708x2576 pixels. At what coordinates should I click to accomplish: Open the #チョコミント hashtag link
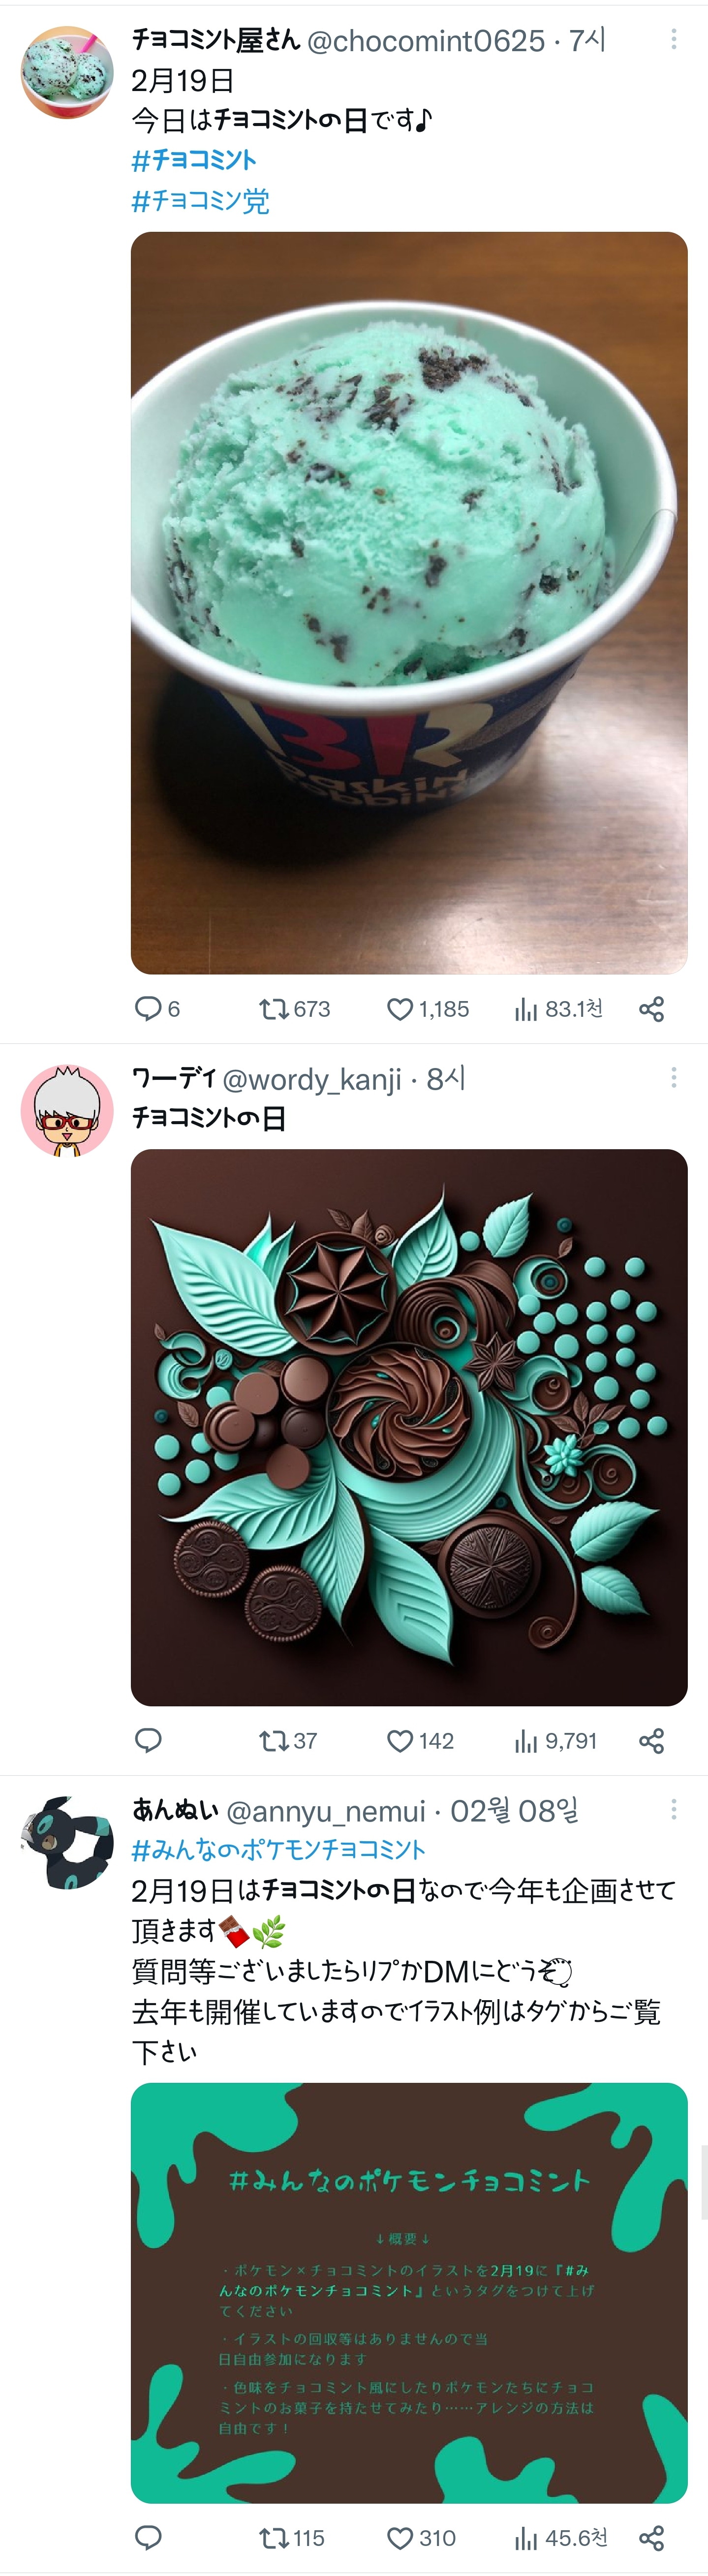coord(194,160)
